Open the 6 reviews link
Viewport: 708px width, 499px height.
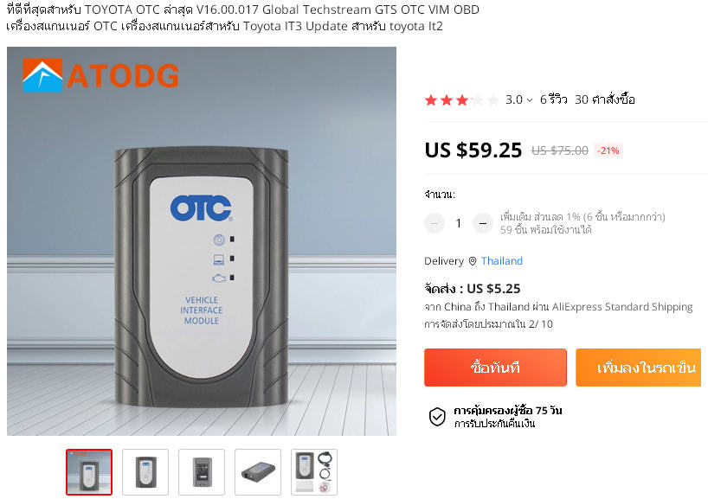pyautogui.click(x=554, y=99)
